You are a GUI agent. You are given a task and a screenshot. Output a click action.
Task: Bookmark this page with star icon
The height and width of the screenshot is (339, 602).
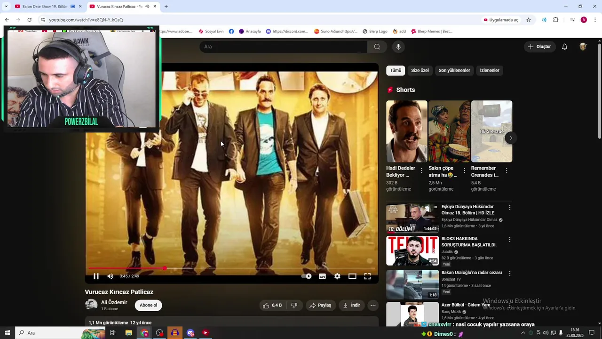pyautogui.click(x=529, y=20)
